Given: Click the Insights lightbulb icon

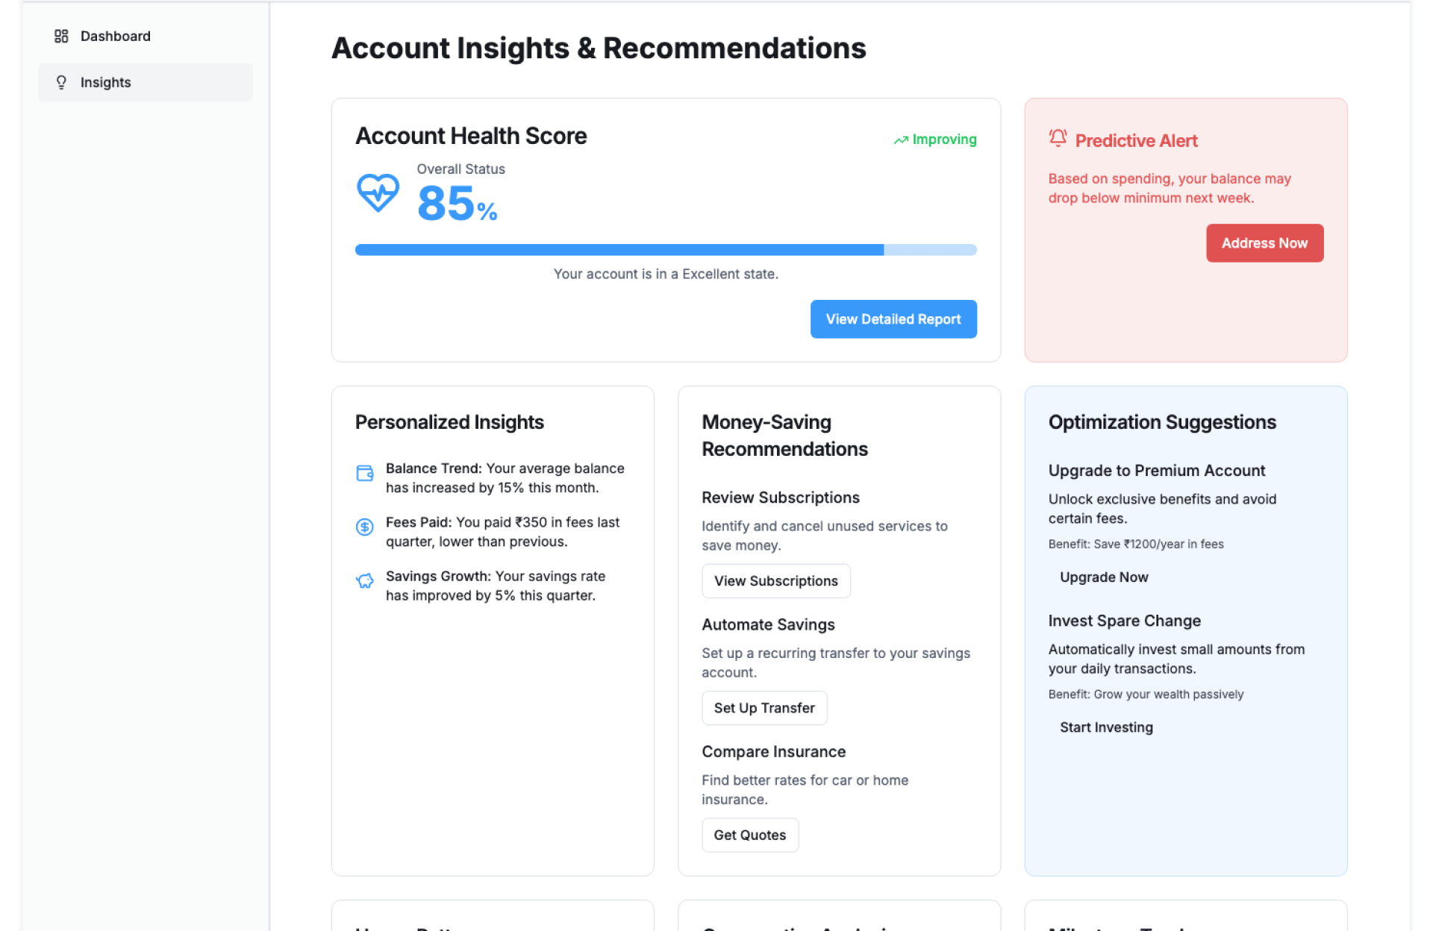Looking at the screenshot, I should click(61, 82).
